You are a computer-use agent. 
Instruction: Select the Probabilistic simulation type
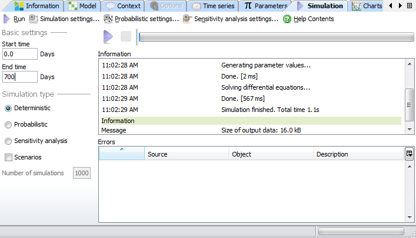coord(8,124)
